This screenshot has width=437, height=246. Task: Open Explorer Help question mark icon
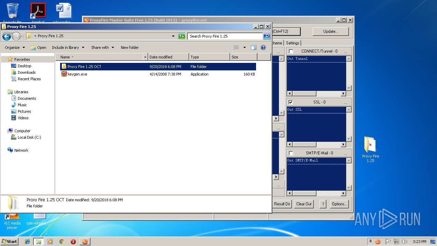(263, 47)
